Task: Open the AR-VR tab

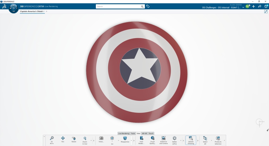Action: [x=145, y=133]
